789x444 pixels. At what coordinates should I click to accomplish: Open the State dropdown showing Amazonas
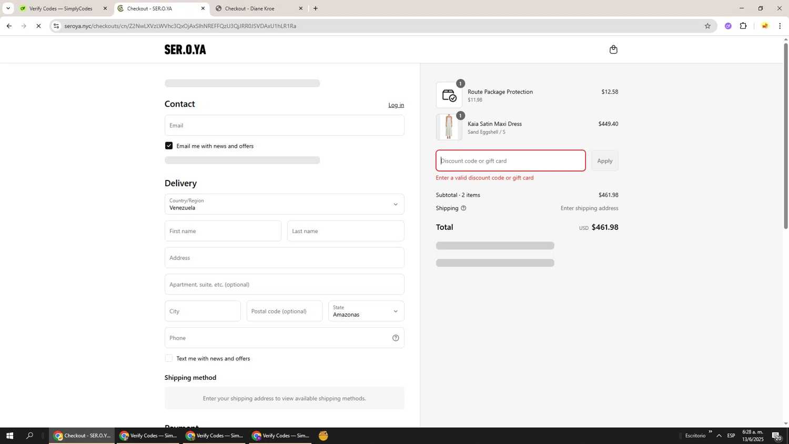(366, 311)
